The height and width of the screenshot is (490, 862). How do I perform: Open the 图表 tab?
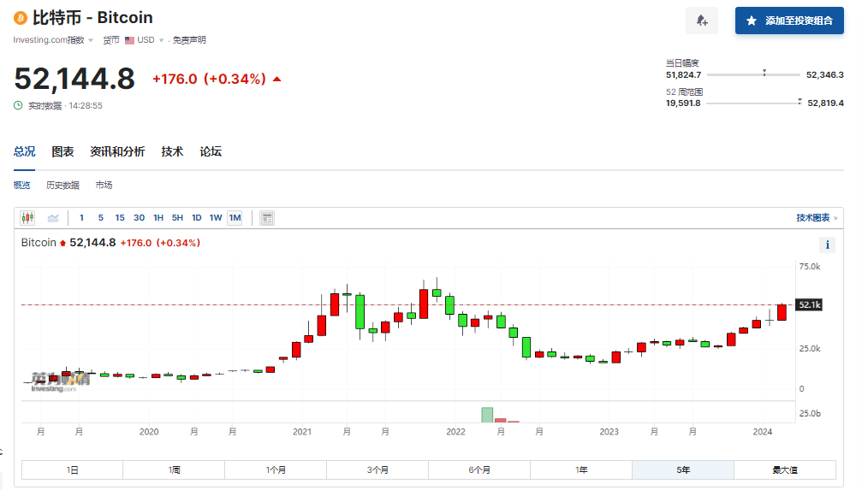pos(62,151)
